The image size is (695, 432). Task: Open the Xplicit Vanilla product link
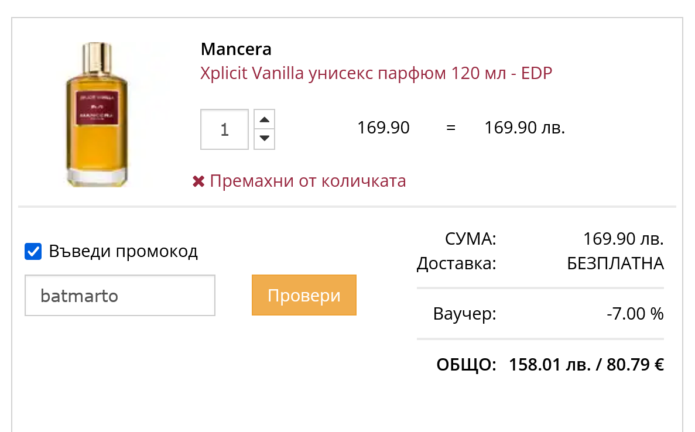pyautogui.click(x=376, y=73)
